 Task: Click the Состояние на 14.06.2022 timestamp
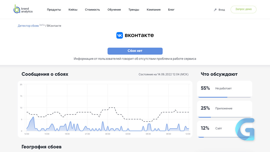click(x=163, y=74)
